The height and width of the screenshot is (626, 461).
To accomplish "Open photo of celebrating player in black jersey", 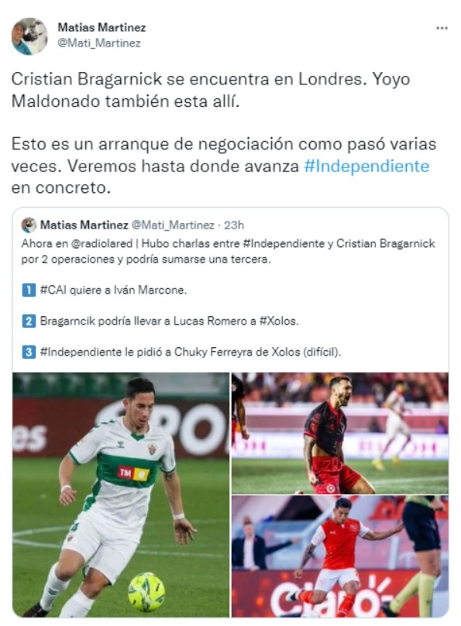I will pos(340,433).
